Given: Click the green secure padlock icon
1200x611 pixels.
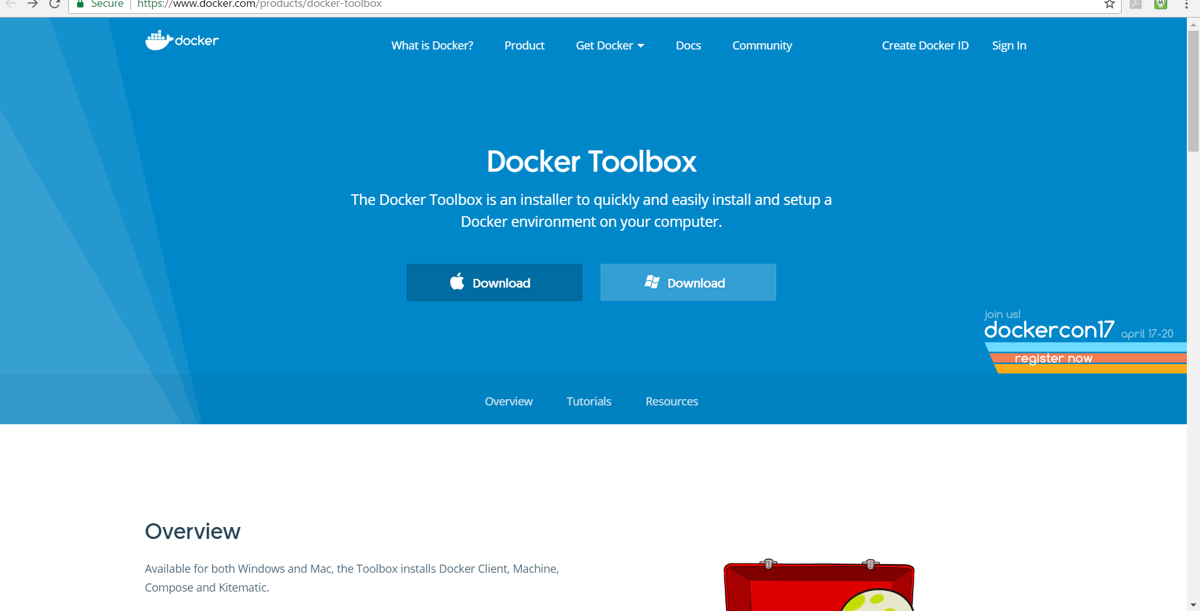Looking at the screenshot, I should coord(80,4).
